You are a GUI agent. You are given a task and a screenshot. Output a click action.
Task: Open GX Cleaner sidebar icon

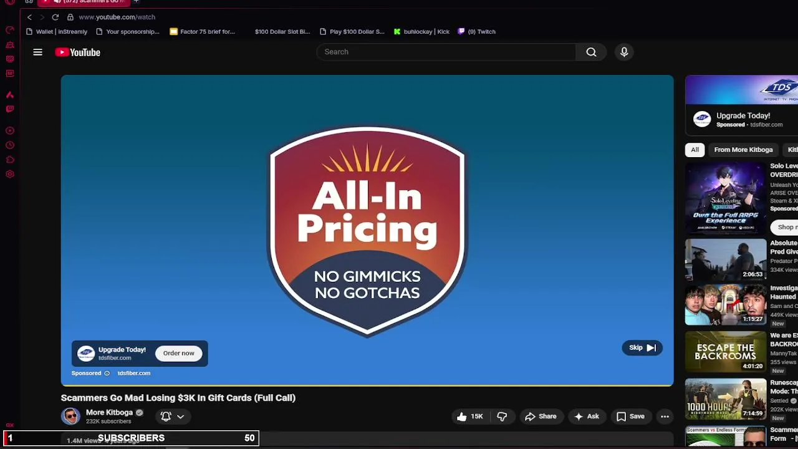(x=10, y=45)
